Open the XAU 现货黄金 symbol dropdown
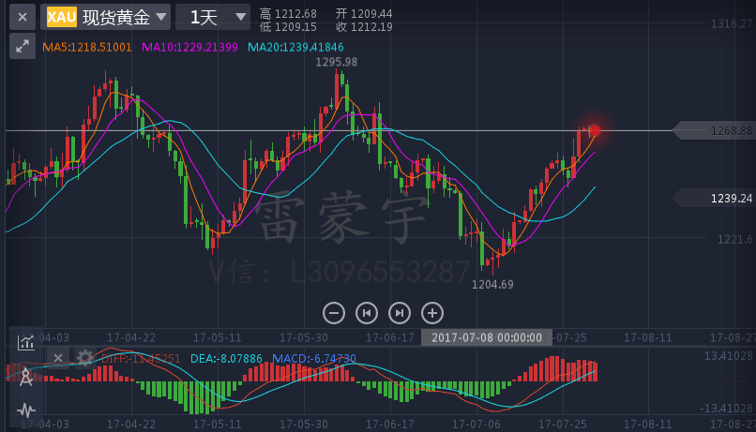 tap(105, 18)
